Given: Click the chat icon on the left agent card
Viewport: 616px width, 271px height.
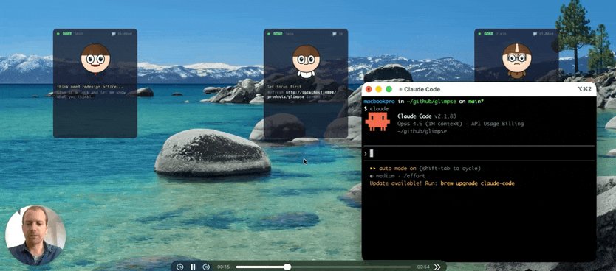Looking at the screenshot, I should [114, 34].
